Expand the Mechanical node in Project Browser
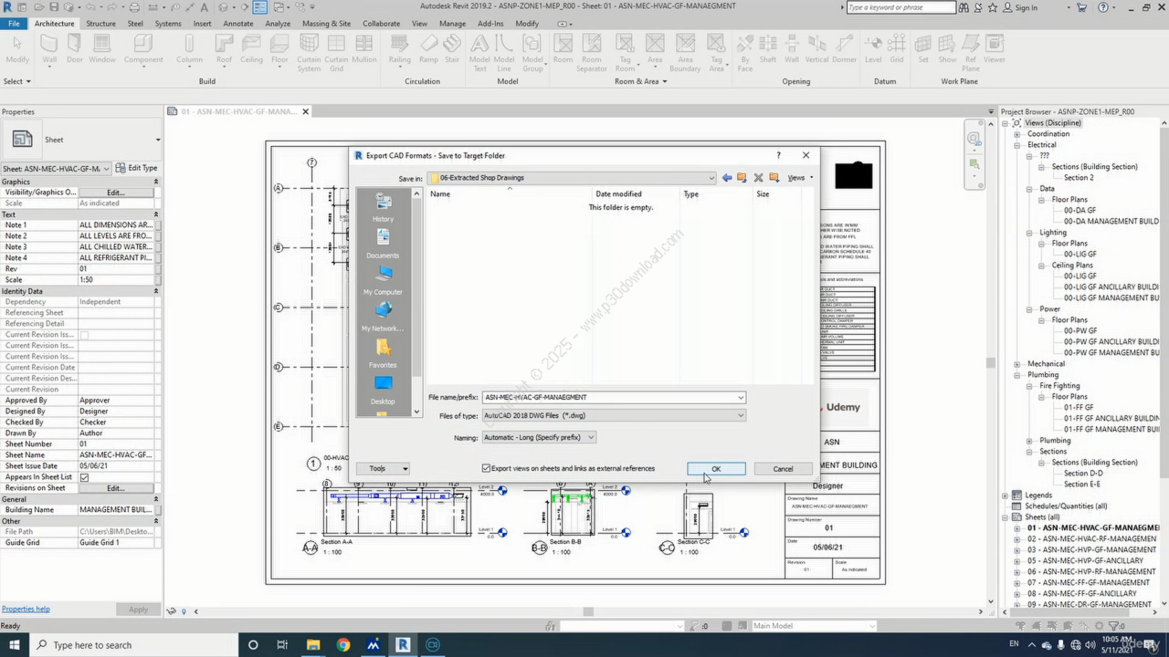This screenshot has height=657, width=1169. click(x=1016, y=364)
